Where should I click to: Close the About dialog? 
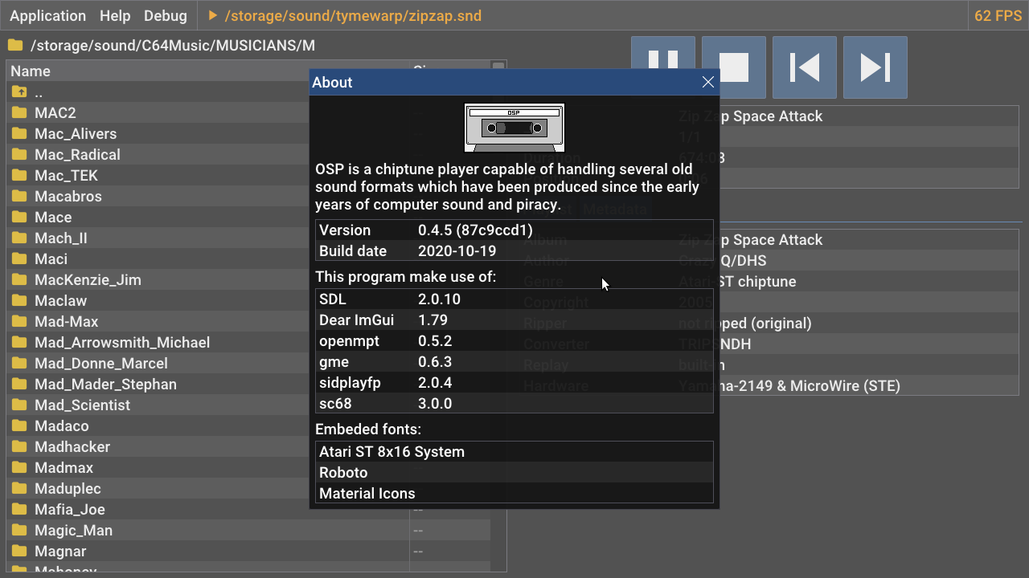[x=708, y=82]
